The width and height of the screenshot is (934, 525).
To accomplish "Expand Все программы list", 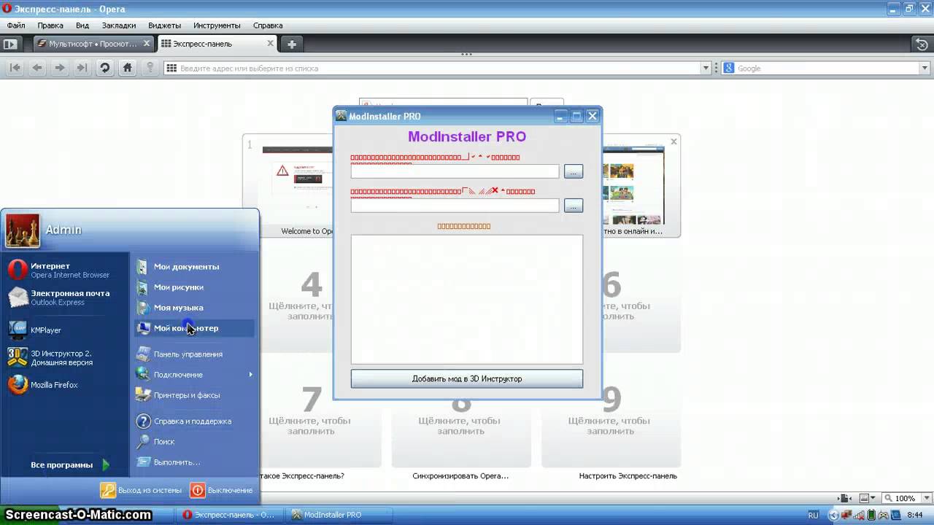I will point(69,465).
